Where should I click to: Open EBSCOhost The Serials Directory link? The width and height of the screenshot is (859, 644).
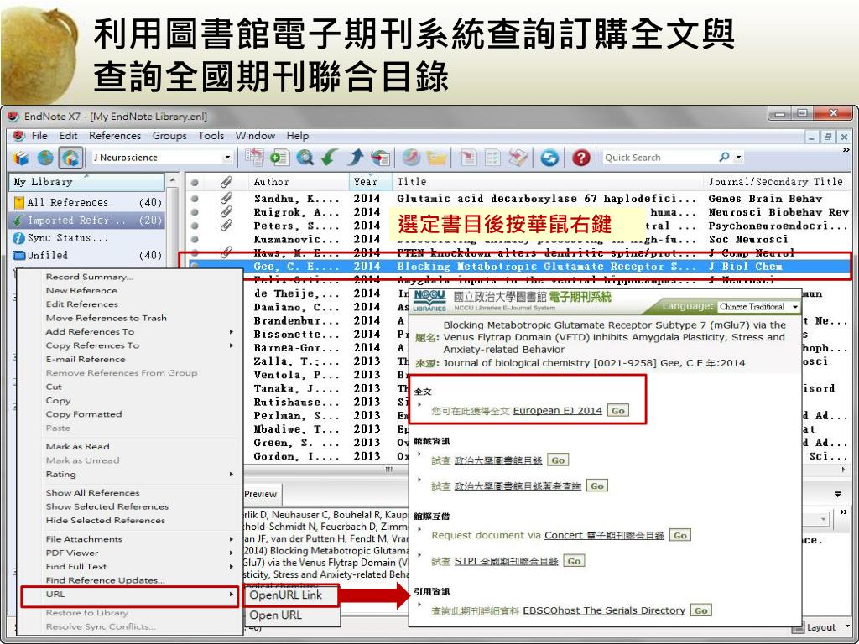[604, 610]
